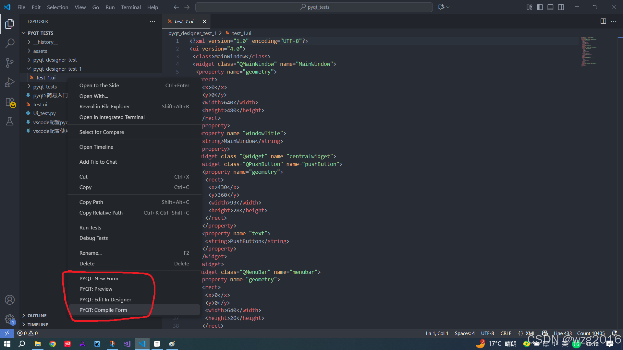Open the Search view in activity bar
623x350 pixels.
click(10, 43)
